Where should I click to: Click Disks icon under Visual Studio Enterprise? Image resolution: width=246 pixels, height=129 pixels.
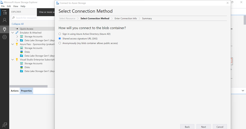click(x=21, y=67)
